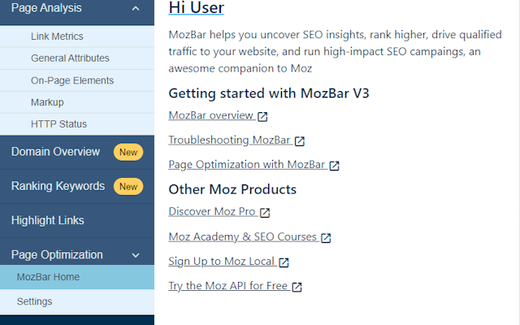520x325 pixels.
Task: Open the Discover Moz Pro link
Action: coord(212,211)
